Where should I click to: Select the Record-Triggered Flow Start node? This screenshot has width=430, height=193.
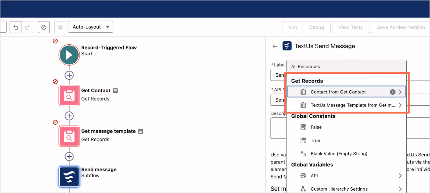[69, 55]
